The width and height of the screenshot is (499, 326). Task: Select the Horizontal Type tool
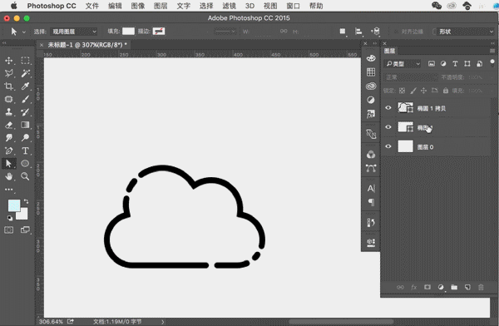tap(25, 151)
